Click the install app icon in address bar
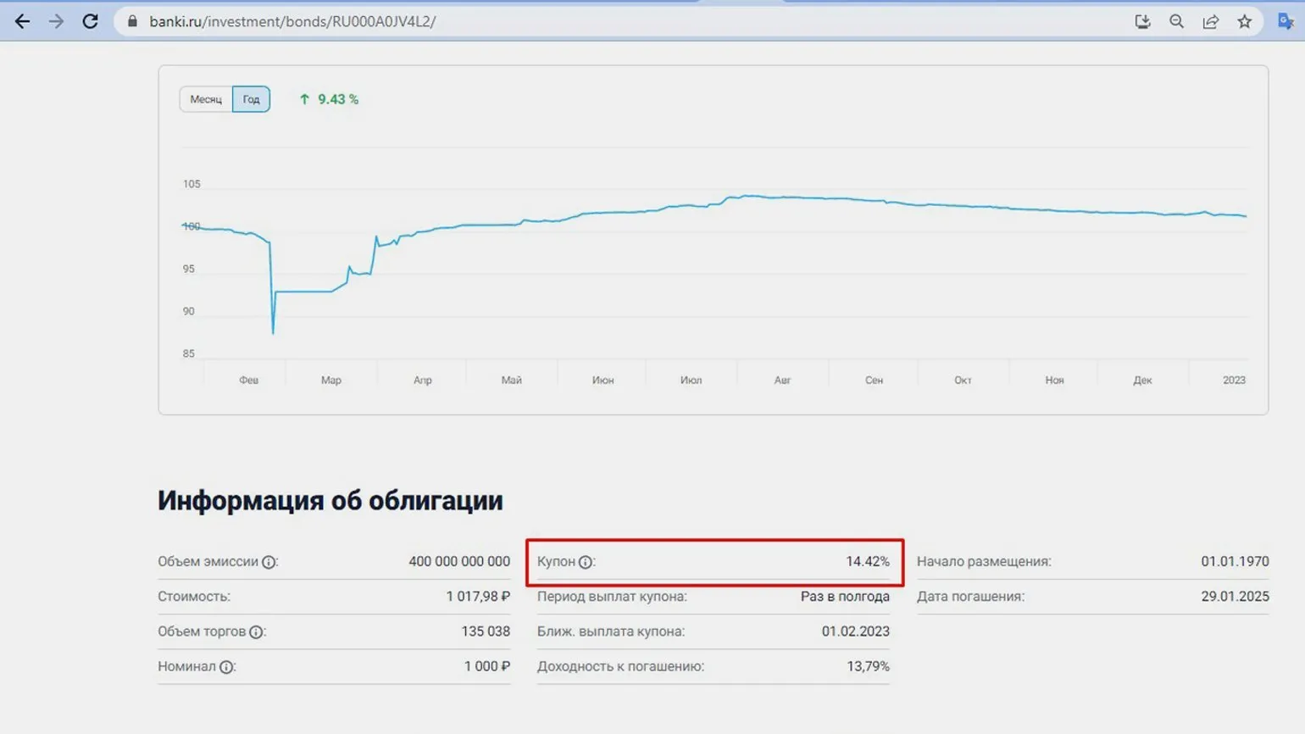Viewport: 1305px width, 734px height. click(1142, 21)
